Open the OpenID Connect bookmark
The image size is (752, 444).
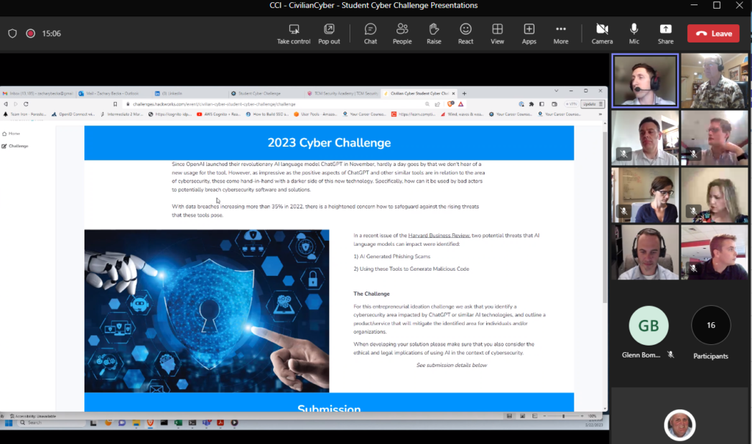coord(73,114)
